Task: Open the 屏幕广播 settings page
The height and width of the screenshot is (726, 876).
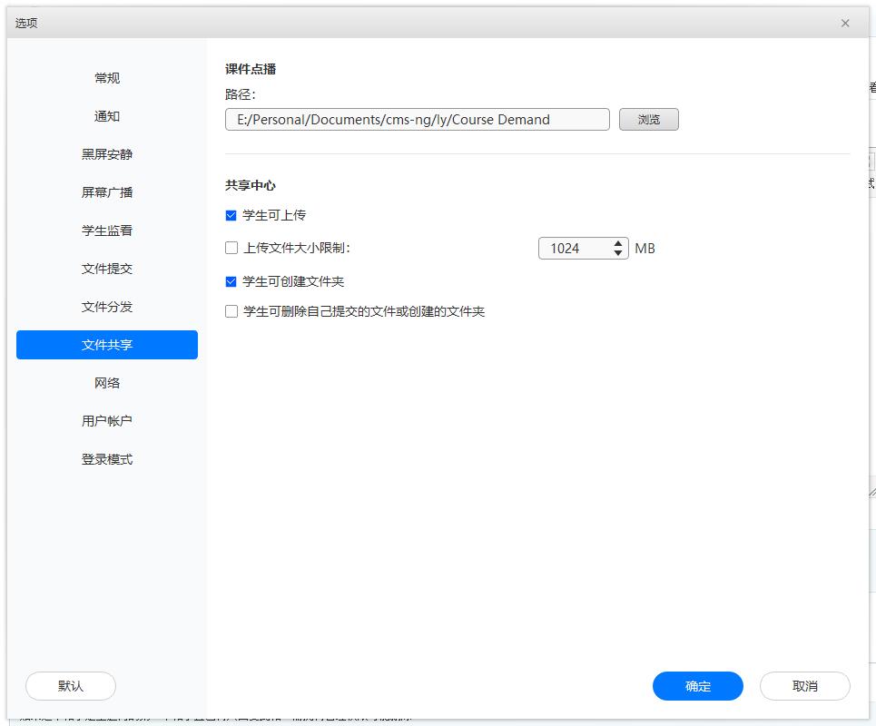Action: coord(106,191)
